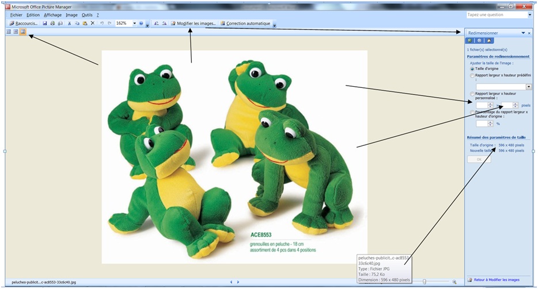Switch to Thumbnail view icon
This screenshot has height=289, width=538.
[9, 32]
